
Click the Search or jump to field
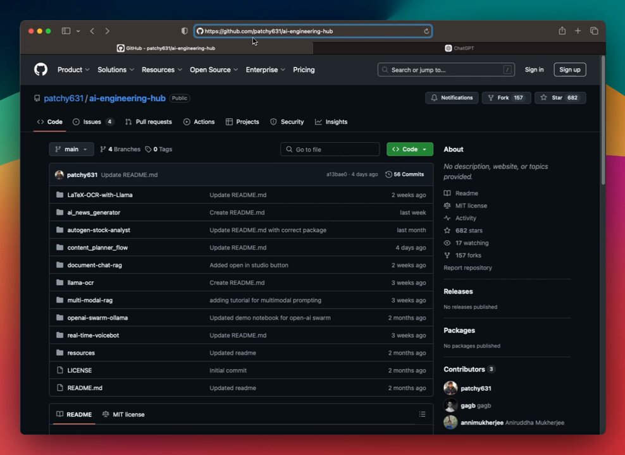tap(446, 70)
